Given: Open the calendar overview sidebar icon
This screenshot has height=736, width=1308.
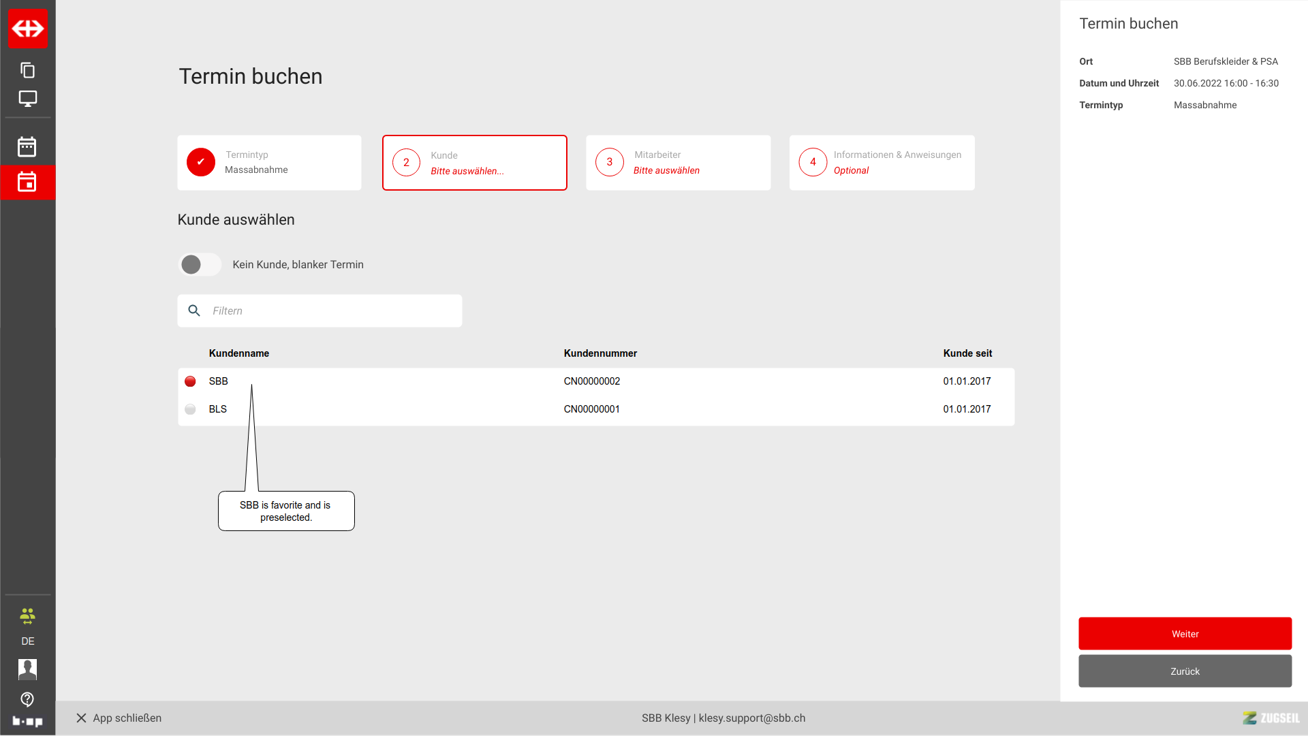Looking at the screenshot, I should (27, 146).
